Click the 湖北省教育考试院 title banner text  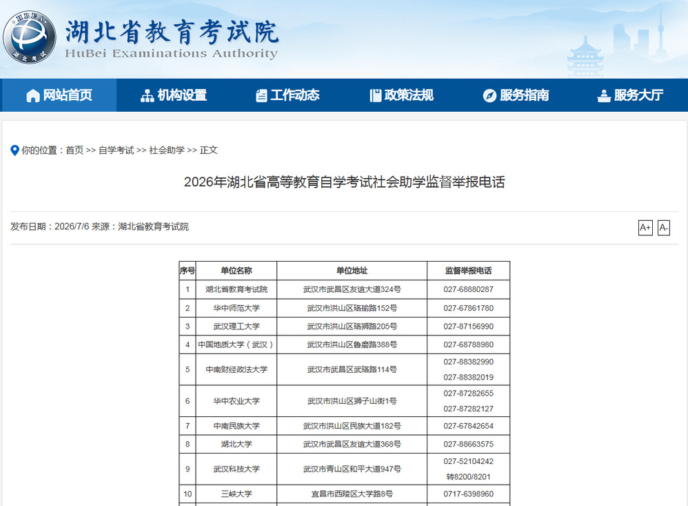pos(172,32)
